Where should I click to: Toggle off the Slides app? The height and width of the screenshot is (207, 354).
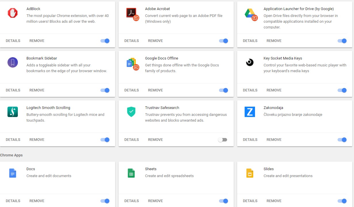point(342,201)
